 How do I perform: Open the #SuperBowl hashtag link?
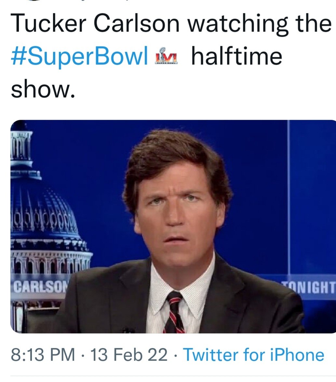79,57
